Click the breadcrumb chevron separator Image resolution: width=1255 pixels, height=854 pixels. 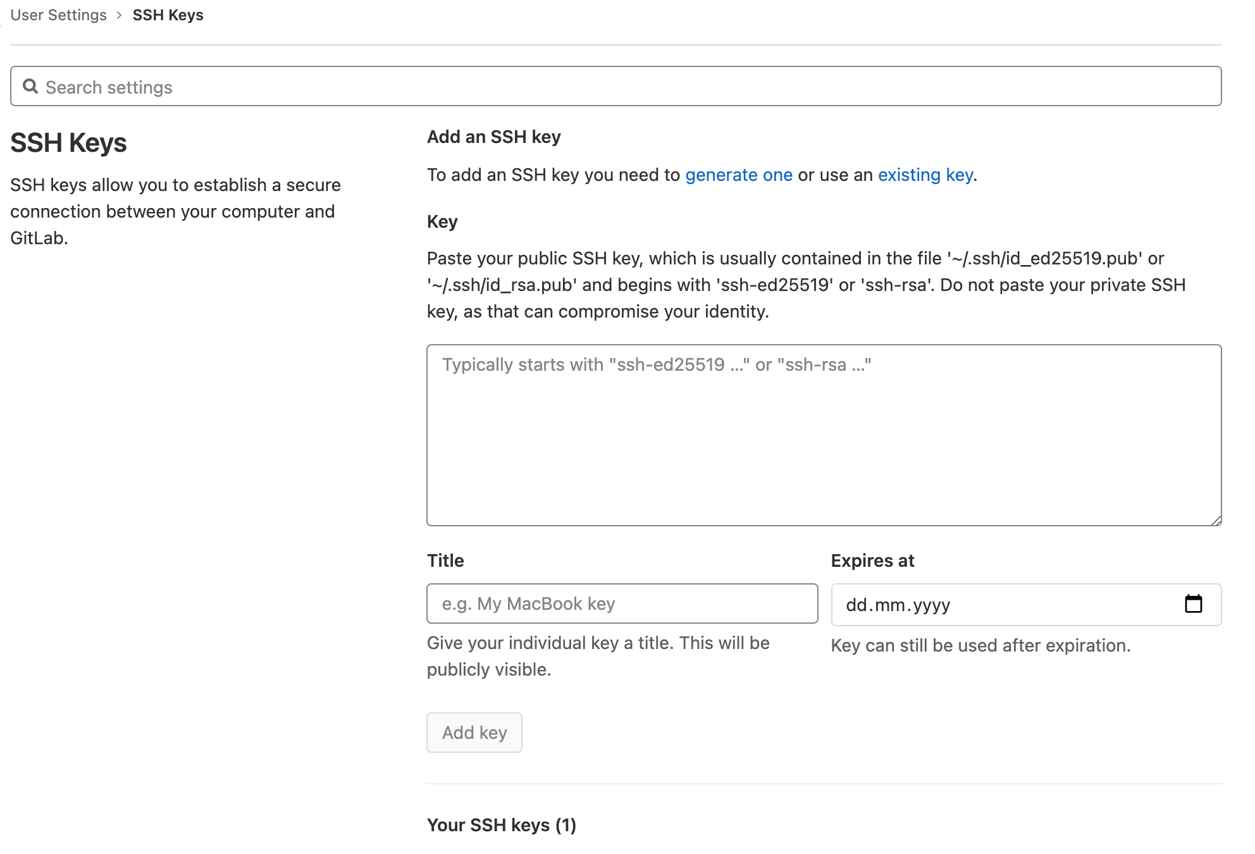tap(119, 15)
